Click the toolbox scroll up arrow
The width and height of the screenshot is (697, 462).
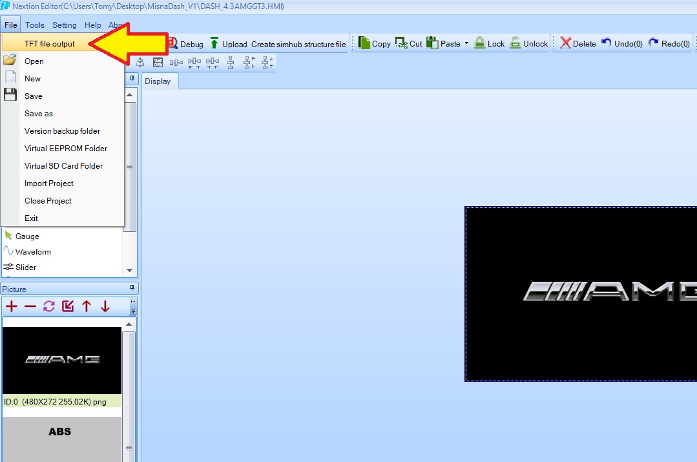coord(130,95)
